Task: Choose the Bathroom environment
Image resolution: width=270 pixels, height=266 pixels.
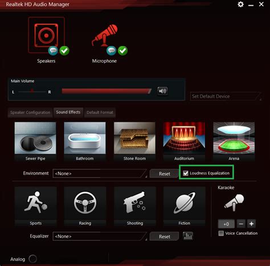Action: 85,141
